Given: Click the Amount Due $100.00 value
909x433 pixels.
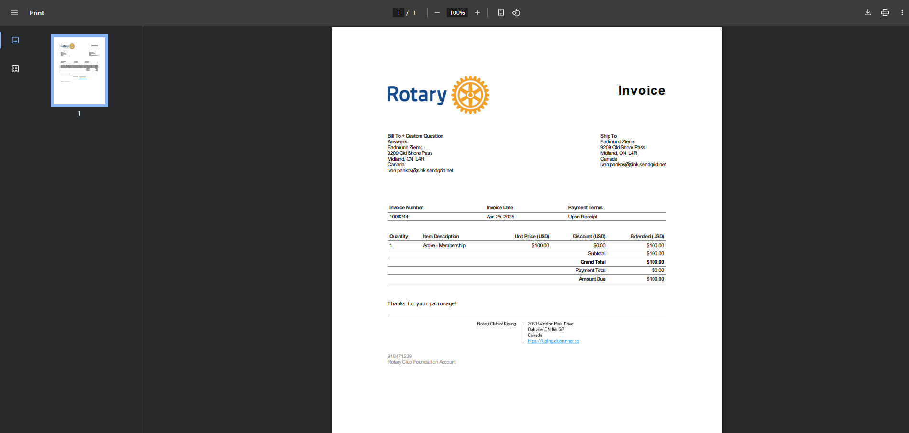Looking at the screenshot, I should [x=655, y=279].
